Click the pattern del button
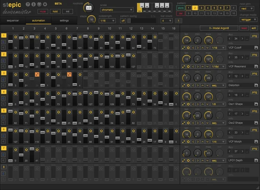Image resolution: width=260 pixels, height=190 pixels. coord(181,13)
